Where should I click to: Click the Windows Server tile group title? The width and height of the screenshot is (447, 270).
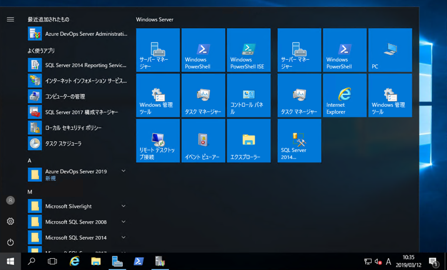tap(155, 19)
